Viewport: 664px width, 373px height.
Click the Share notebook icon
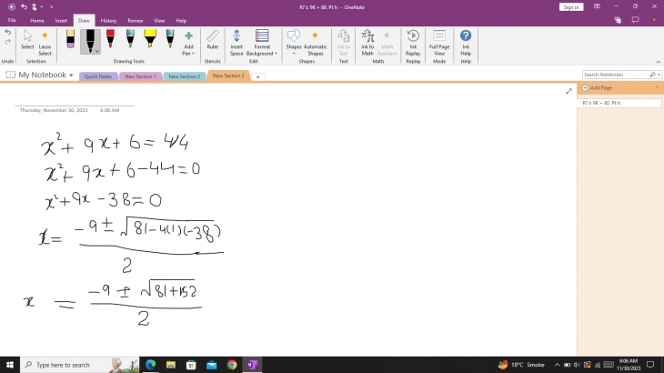click(618, 20)
